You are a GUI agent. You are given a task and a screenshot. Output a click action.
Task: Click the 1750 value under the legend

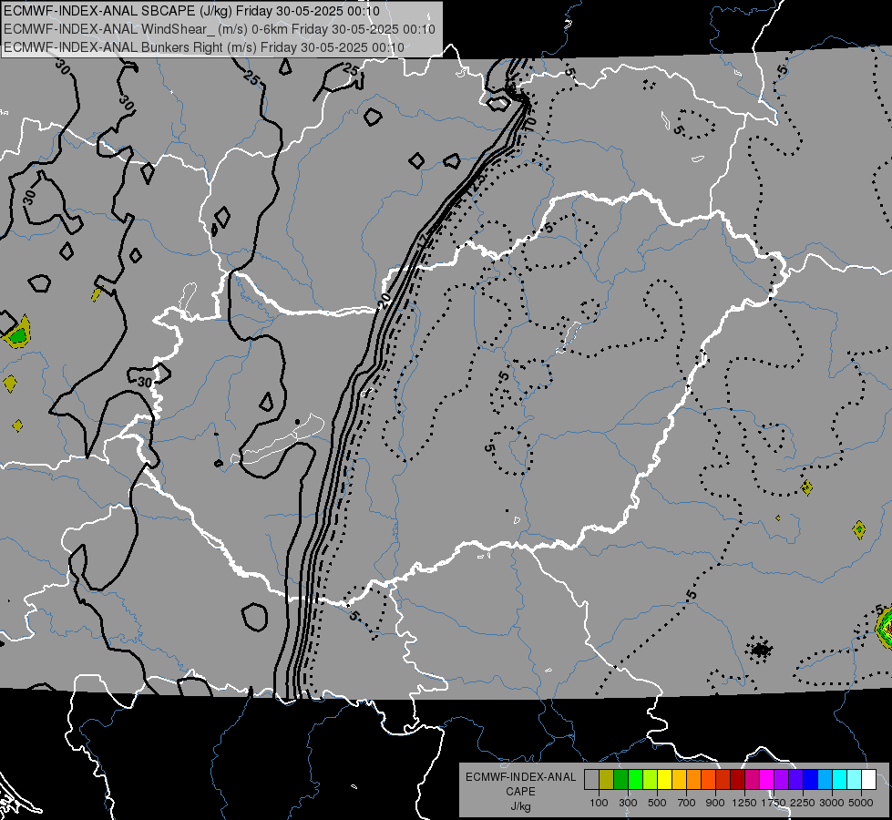[774, 803]
